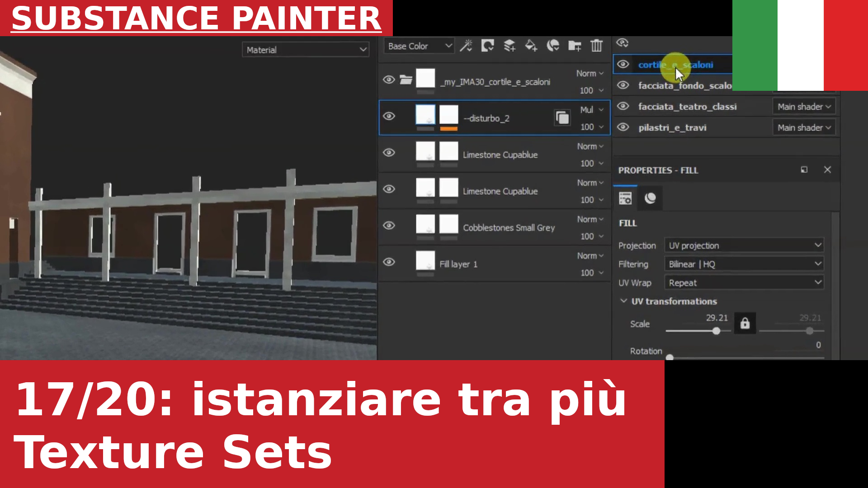
Task: Toggle the Scale lock icon
Action: click(x=745, y=323)
